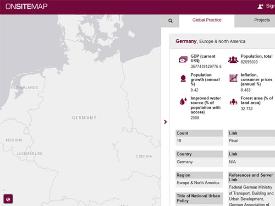275x206 pixels.
Task: Click the LUXEMBOURG label on the map
Action: (30, 154)
